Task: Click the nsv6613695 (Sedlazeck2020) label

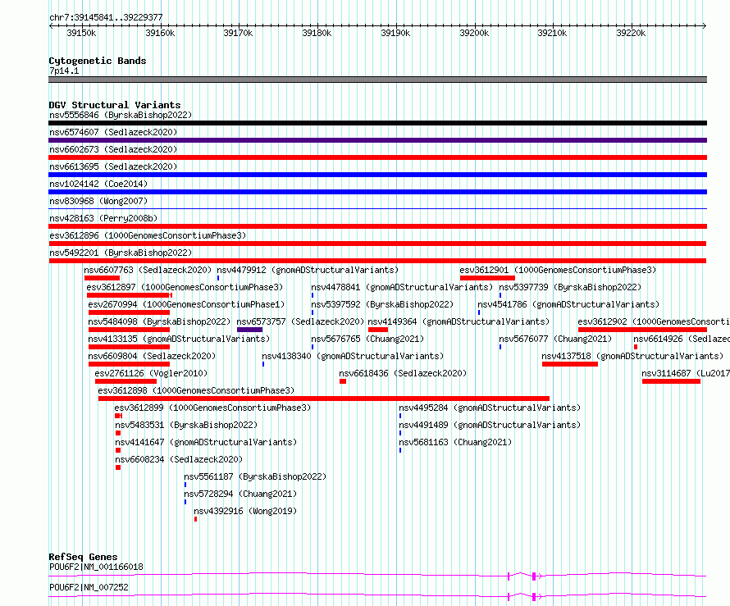Action: click(113, 166)
